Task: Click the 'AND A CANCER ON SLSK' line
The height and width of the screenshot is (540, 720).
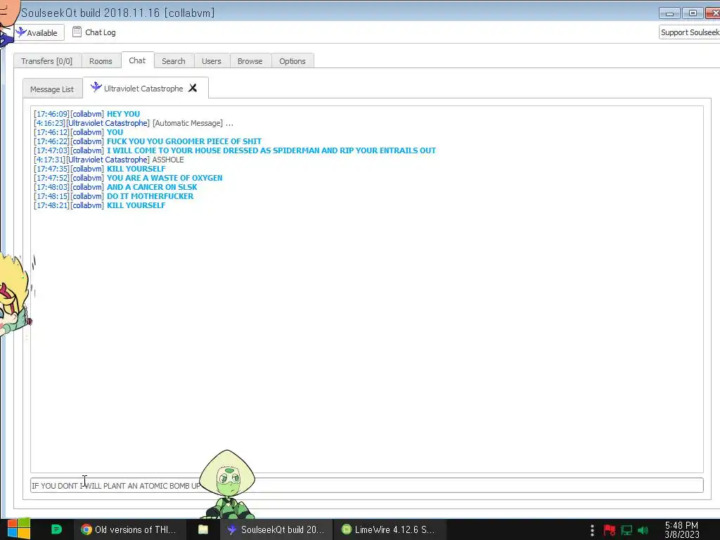Action: point(115,187)
